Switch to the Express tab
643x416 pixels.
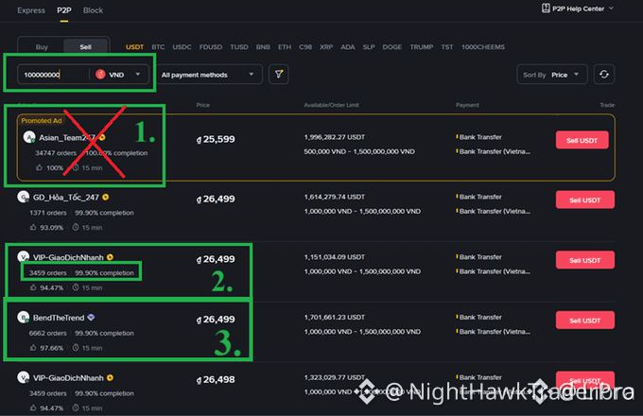(31, 10)
